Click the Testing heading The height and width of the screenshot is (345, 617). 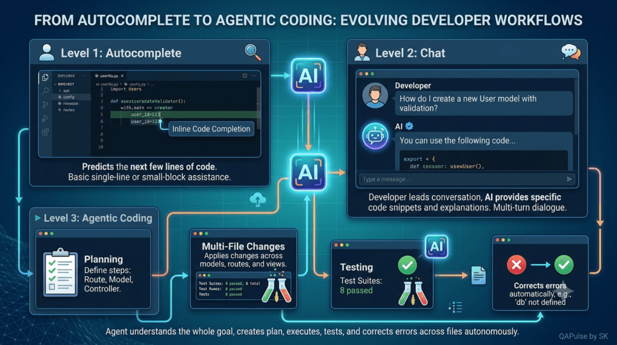coord(356,267)
